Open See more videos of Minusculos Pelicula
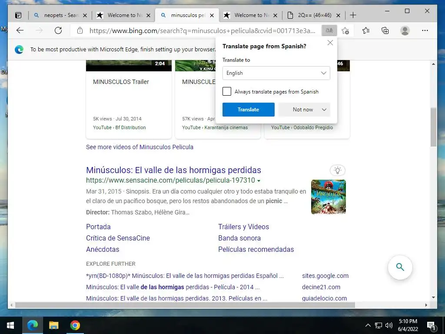Image resolution: width=445 pixels, height=334 pixels. coord(139,147)
